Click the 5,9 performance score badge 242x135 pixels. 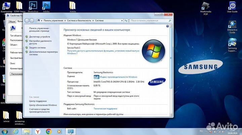[x=96, y=77]
